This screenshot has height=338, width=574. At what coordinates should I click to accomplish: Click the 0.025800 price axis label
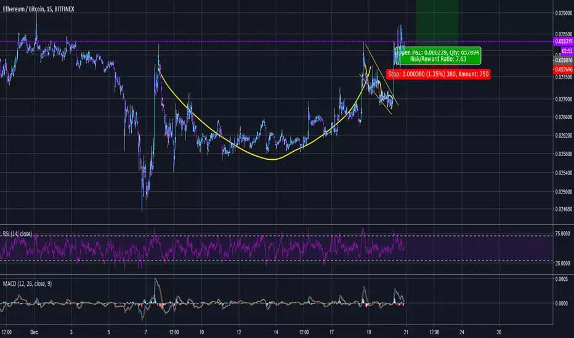pos(564,154)
